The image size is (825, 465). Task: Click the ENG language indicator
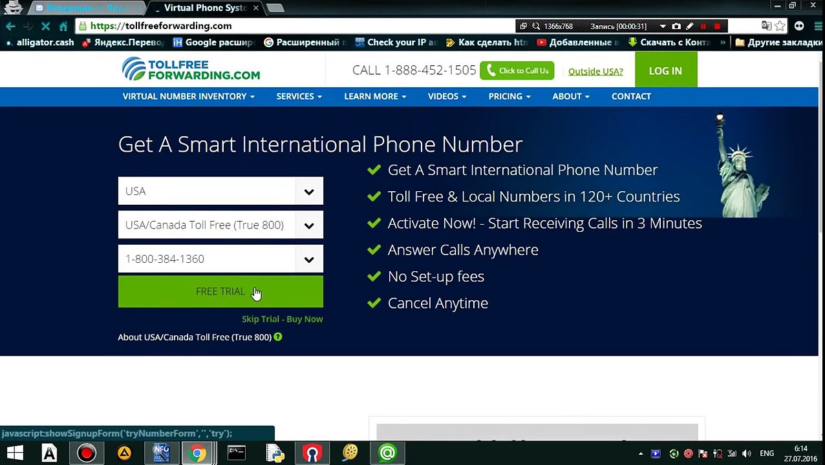click(767, 453)
